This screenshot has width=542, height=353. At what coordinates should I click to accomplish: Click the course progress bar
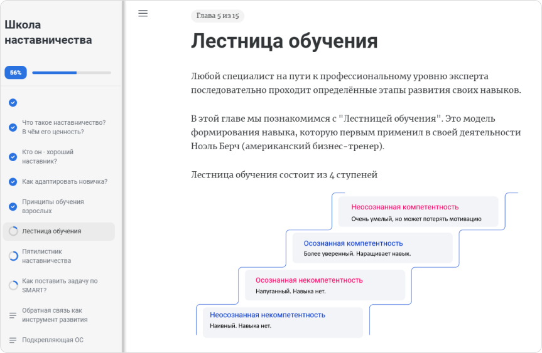72,73
